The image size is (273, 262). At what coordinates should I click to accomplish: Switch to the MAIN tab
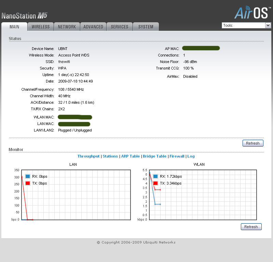[x=14, y=27]
